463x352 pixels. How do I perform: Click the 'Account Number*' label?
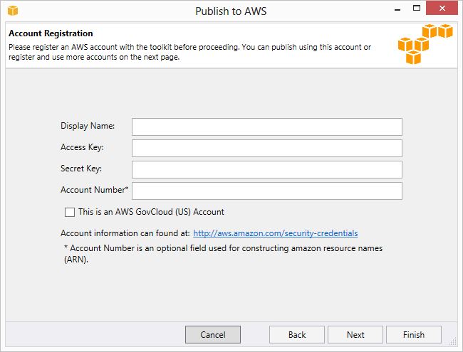click(95, 190)
